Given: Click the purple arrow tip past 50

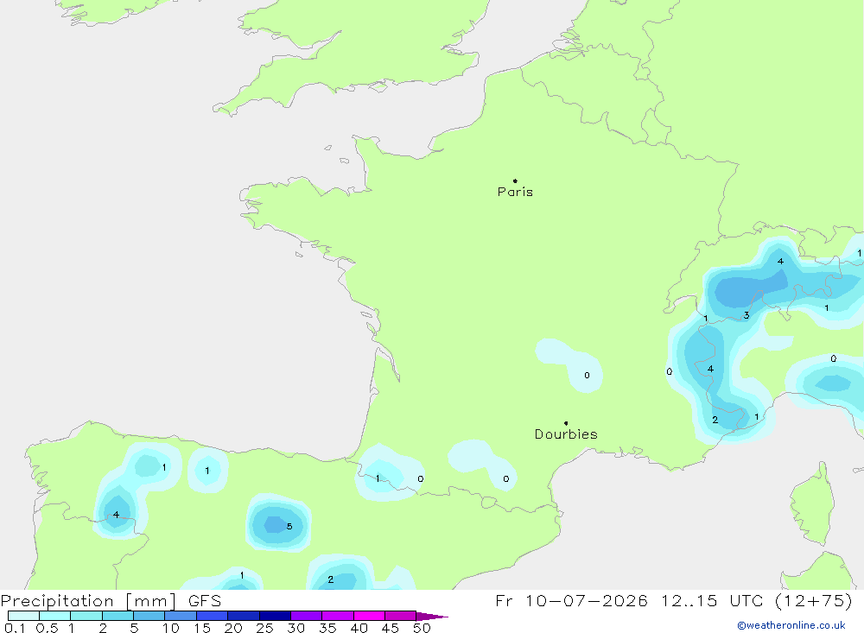Looking at the screenshot, I should coord(431,617).
